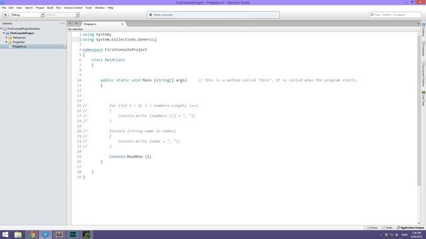Screen dimensions: 426x239
Task: Click the System.Collections.Generic text on line 2
Action: [x=125, y=40]
